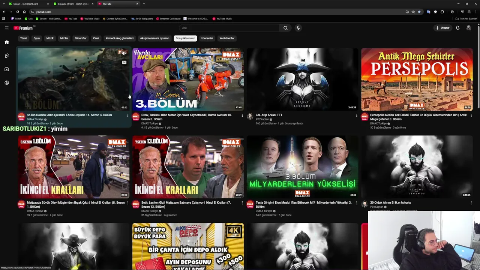Open the Twitch bookmark
Viewport: 480px width, 270px height.
point(16,19)
